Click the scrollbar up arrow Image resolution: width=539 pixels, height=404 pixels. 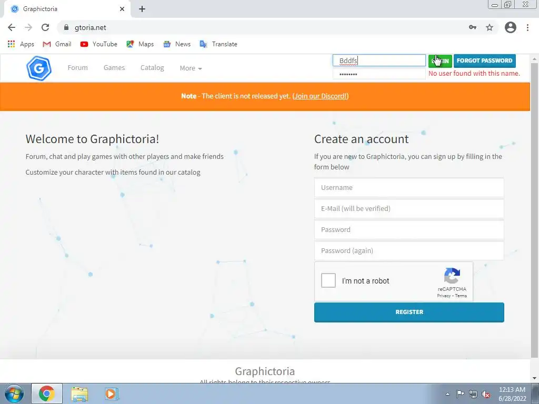tap(535, 59)
